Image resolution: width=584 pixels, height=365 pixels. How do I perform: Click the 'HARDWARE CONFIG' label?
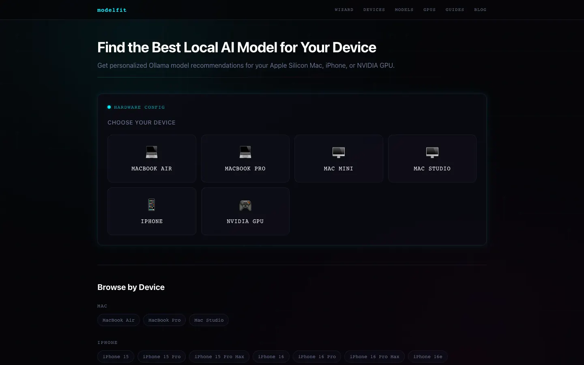click(x=139, y=107)
